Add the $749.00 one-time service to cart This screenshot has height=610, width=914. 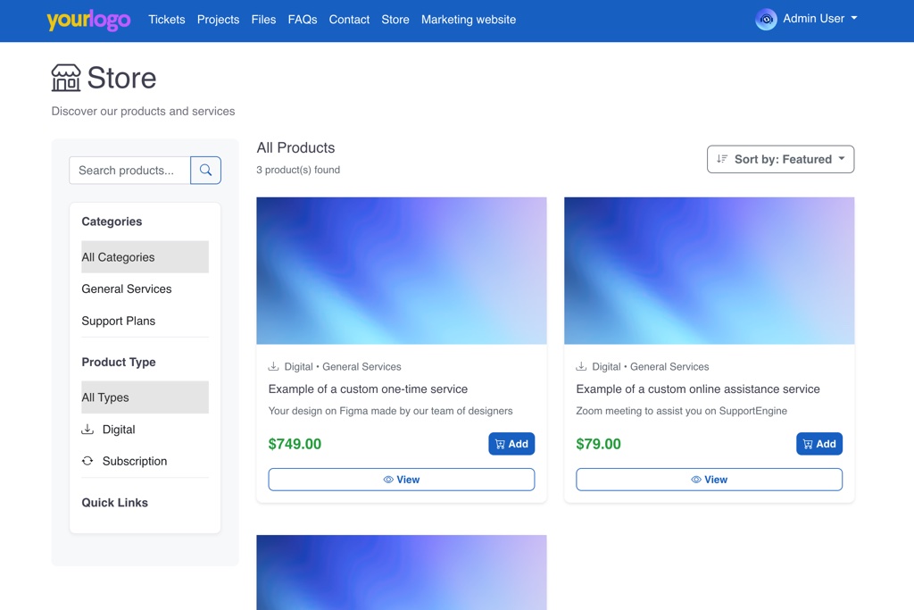(511, 444)
